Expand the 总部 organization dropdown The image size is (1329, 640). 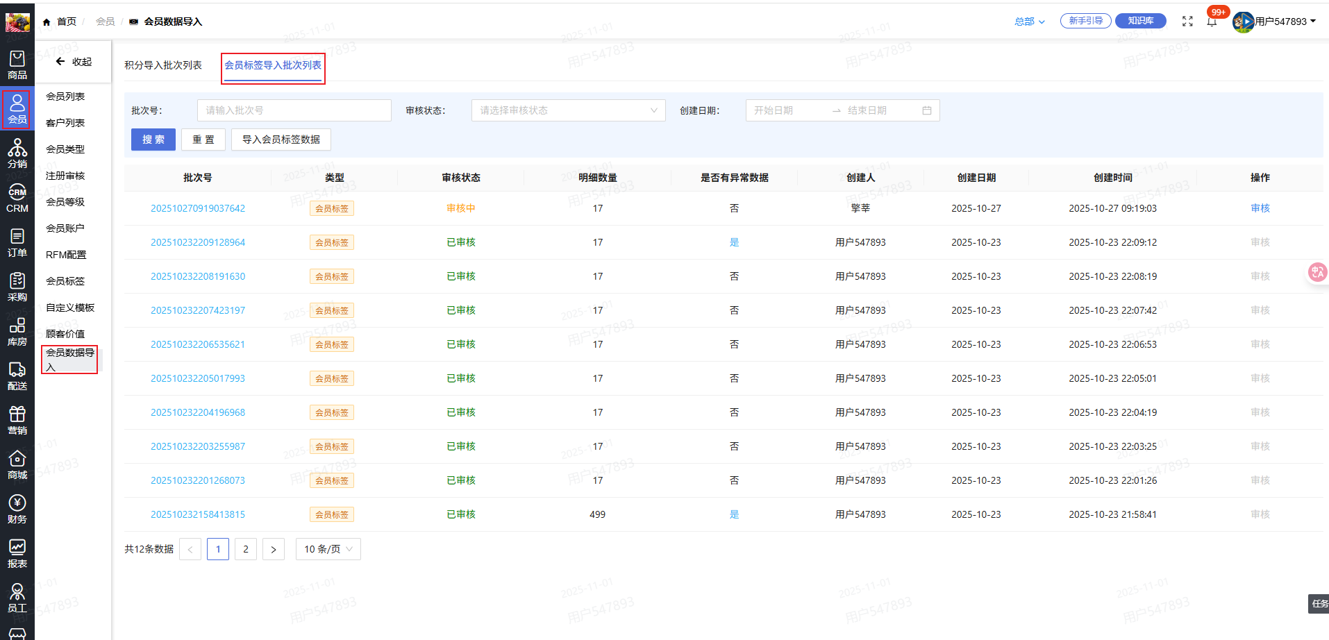(1029, 22)
